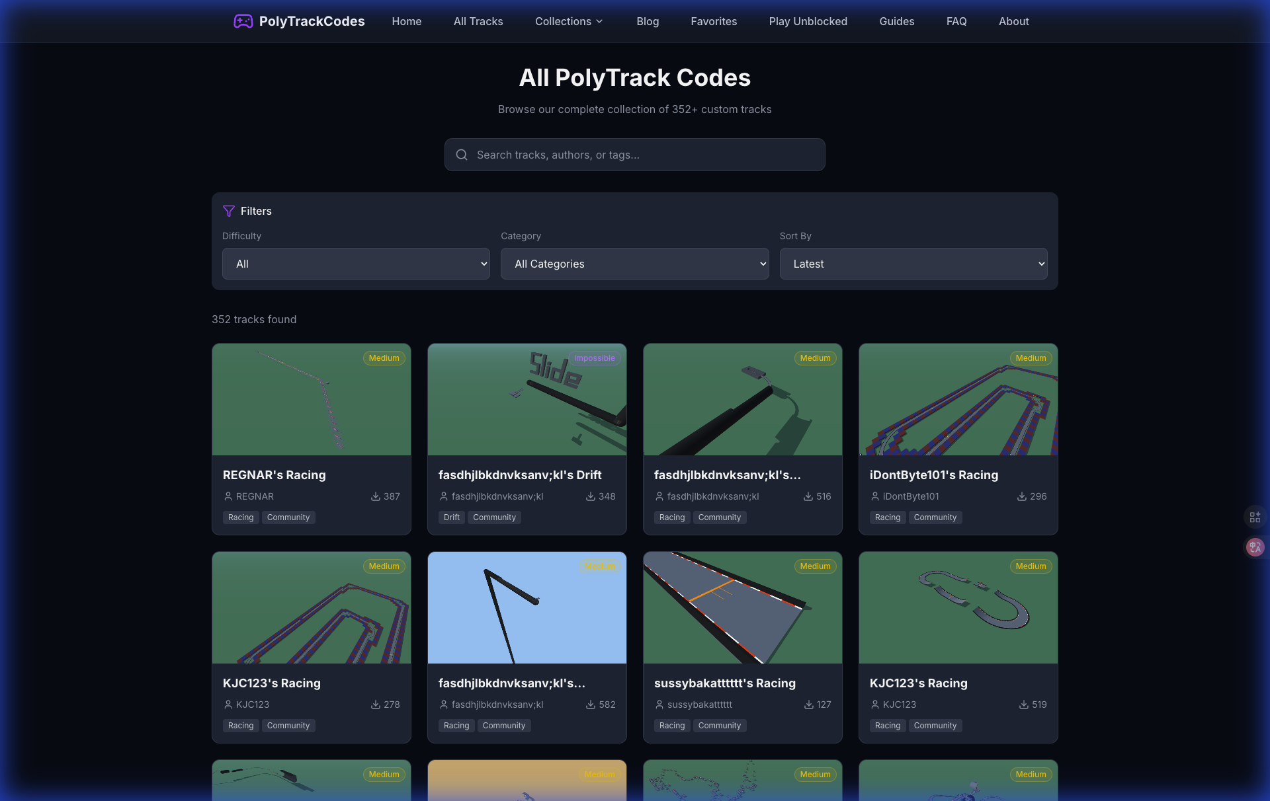Click the user icon beside sussybakattttt
Viewport: 1270px width, 801px height.
pos(659,705)
